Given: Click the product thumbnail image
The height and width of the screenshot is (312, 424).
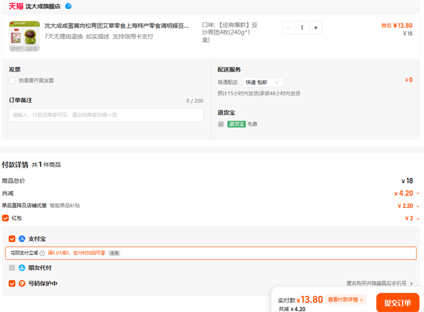Looking at the screenshot, I should pyautogui.click(x=24, y=36).
